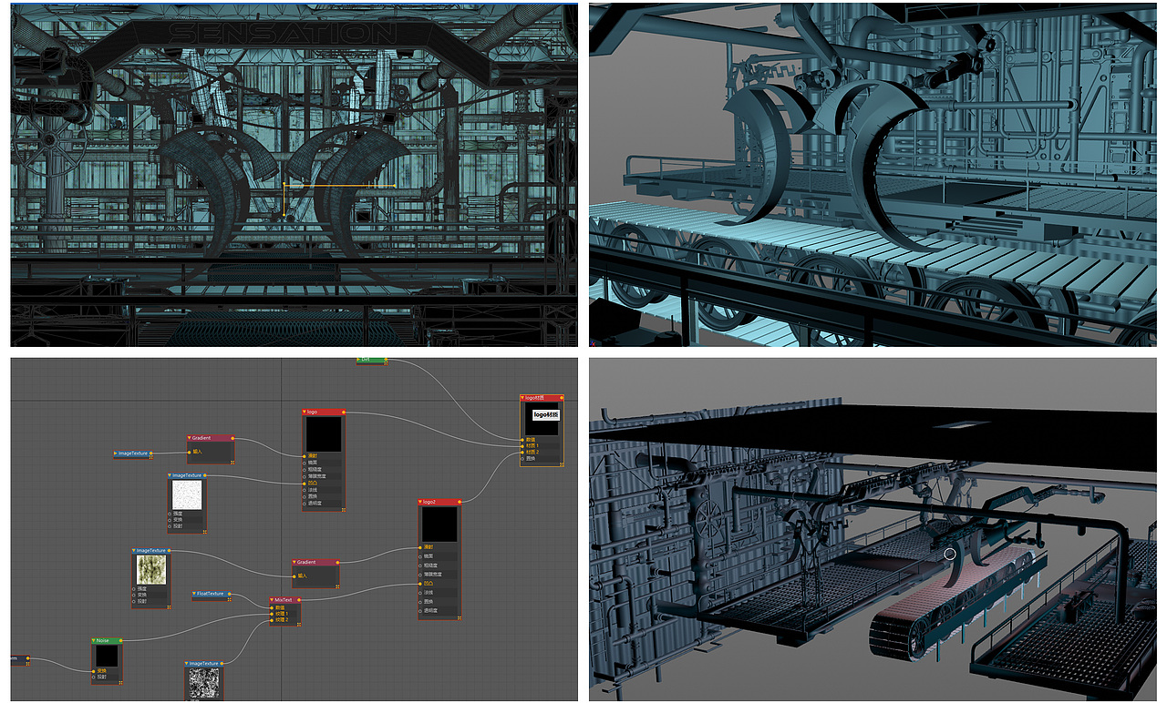The height and width of the screenshot is (703, 1167).
Task: Click the circular cursor in the conveyor viewport
Action: pos(950,554)
